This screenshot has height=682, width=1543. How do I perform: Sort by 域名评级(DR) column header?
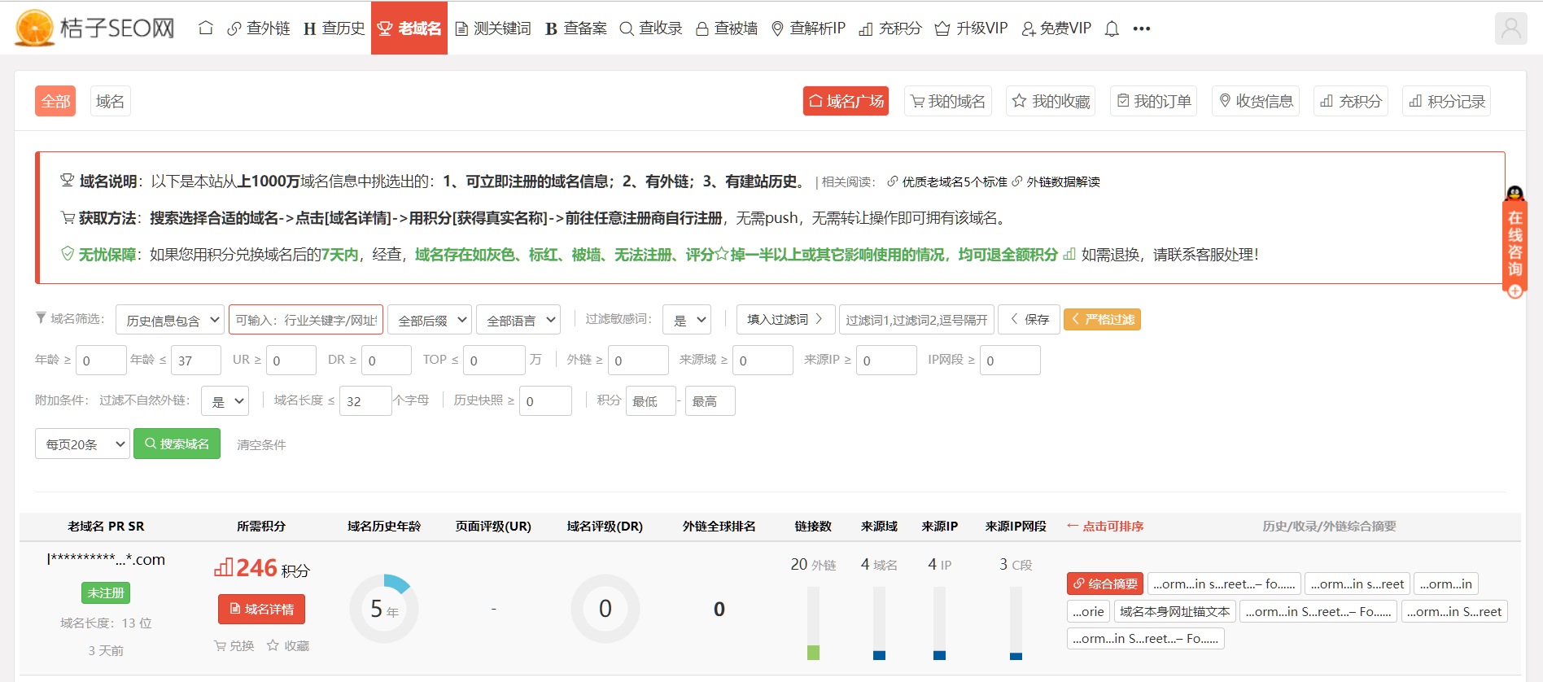[605, 527]
